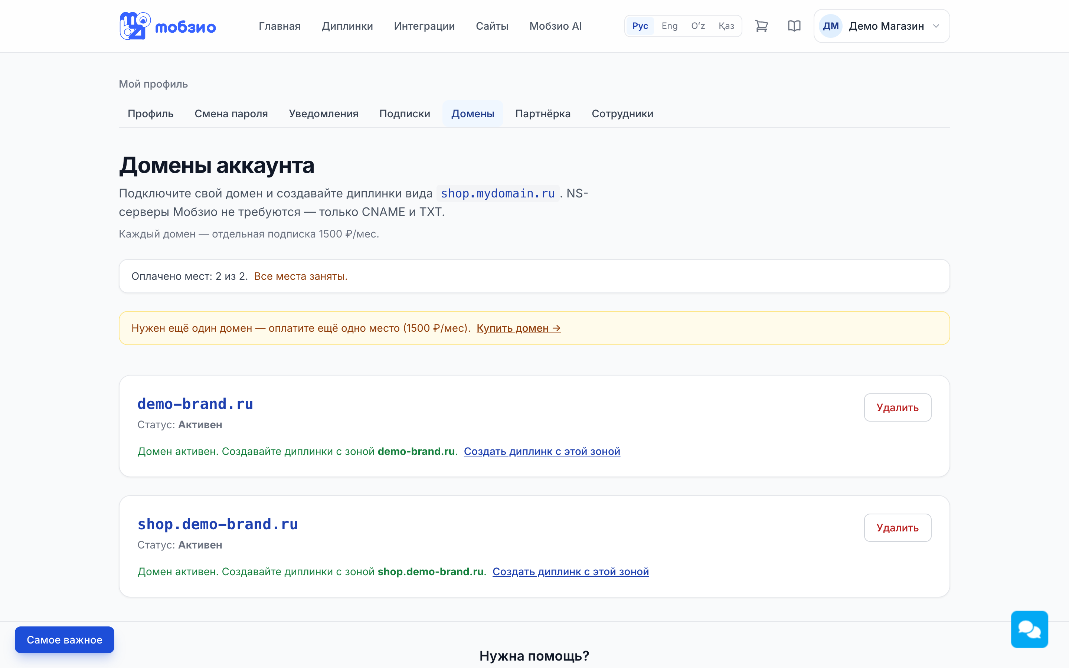The width and height of the screenshot is (1069, 668).
Task: Create deeplink for shop.demo-brand.ru zone
Action: [x=570, y=572]
